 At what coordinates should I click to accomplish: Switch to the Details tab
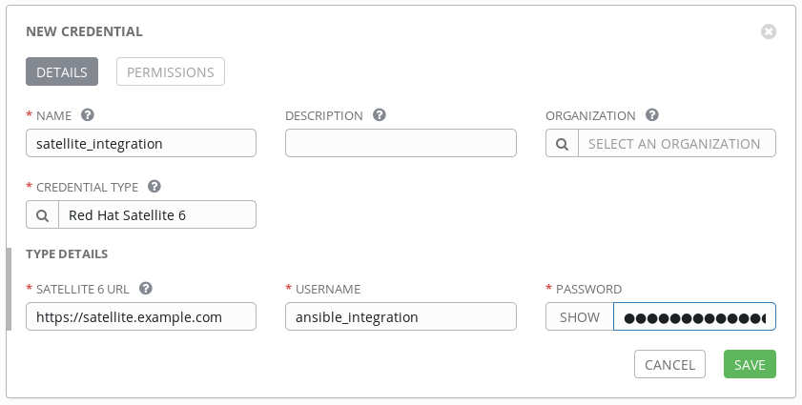tap(62, 71)
